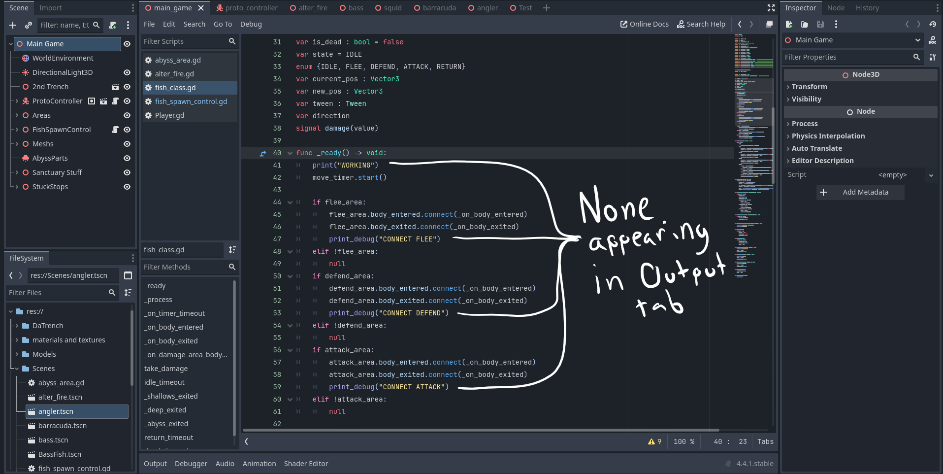943x474 pixels.
Task: Expand the Transform section in Inspector
Action: pos(809,87)
